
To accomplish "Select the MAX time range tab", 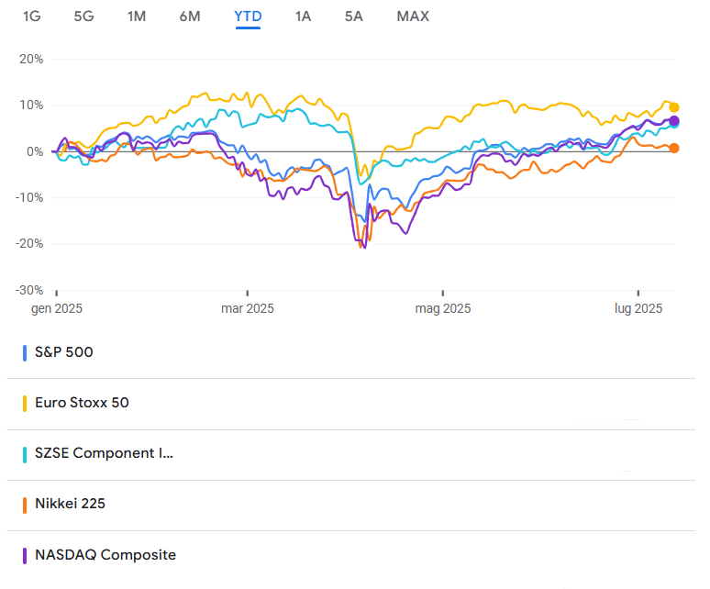I will tap(413, 17).
